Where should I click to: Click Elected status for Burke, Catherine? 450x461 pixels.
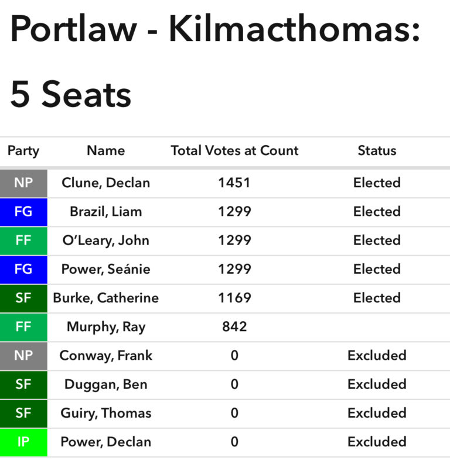pyautogui.click(x=377, y=298)
